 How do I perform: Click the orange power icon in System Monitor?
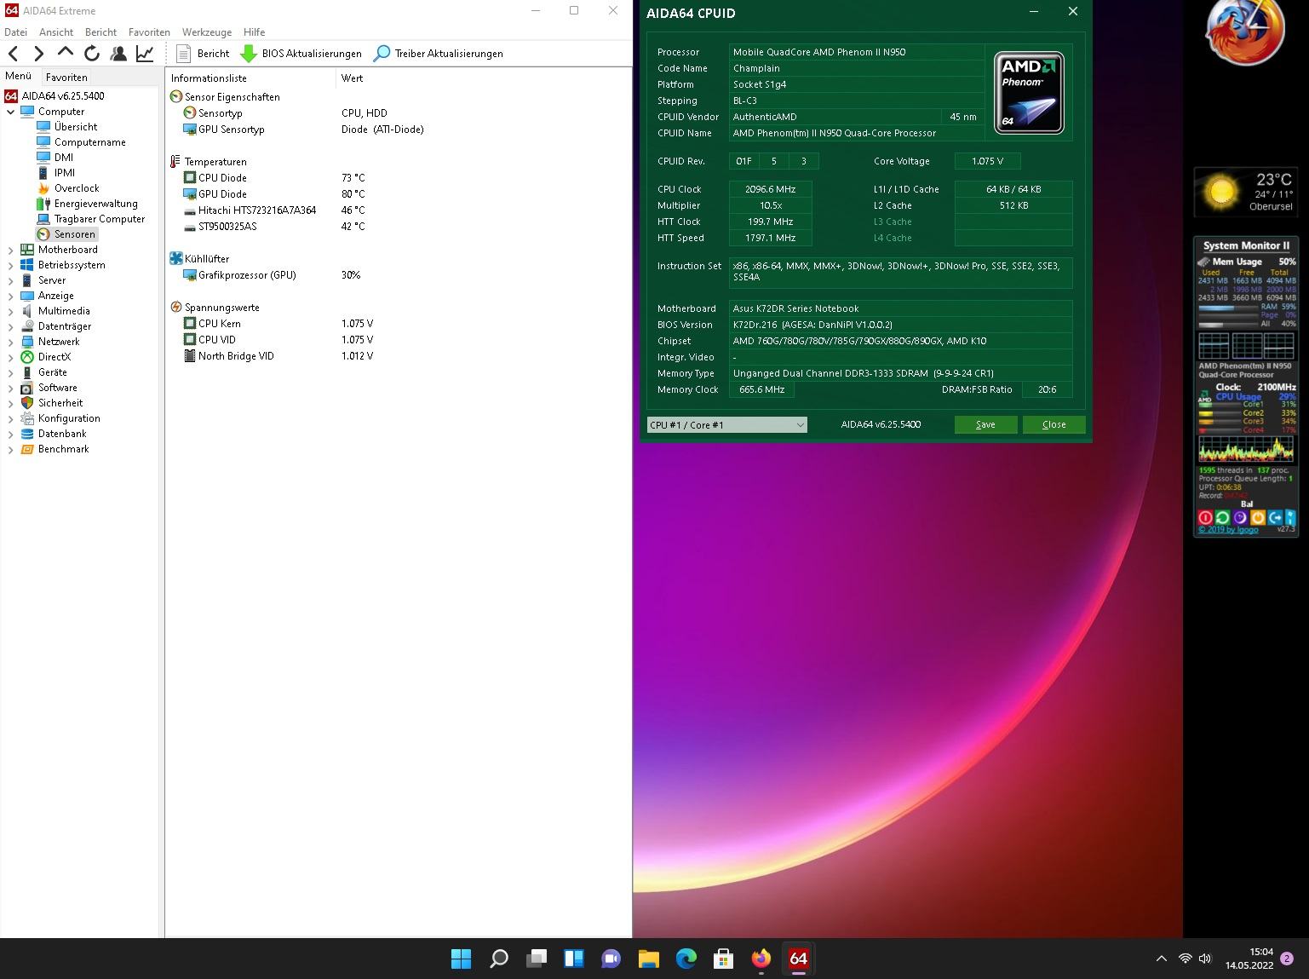tap(1258, 517)
